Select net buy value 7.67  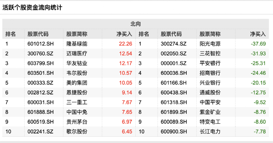127,102
